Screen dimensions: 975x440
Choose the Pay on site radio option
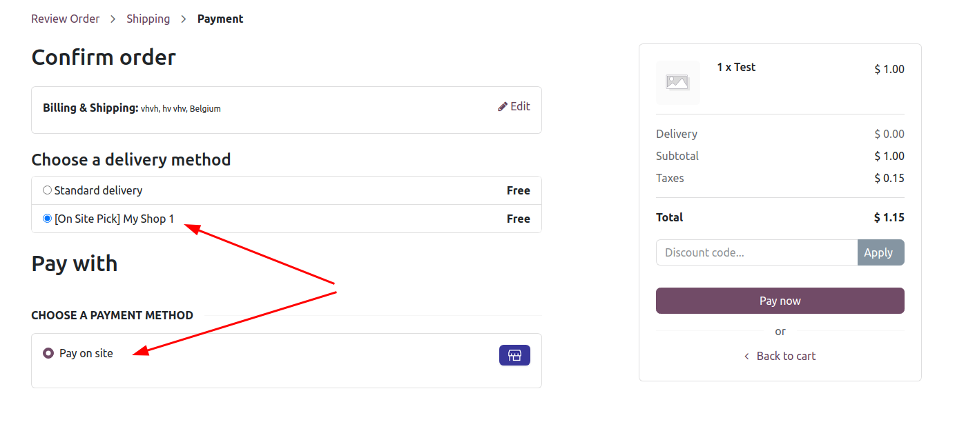coord(48,353)
